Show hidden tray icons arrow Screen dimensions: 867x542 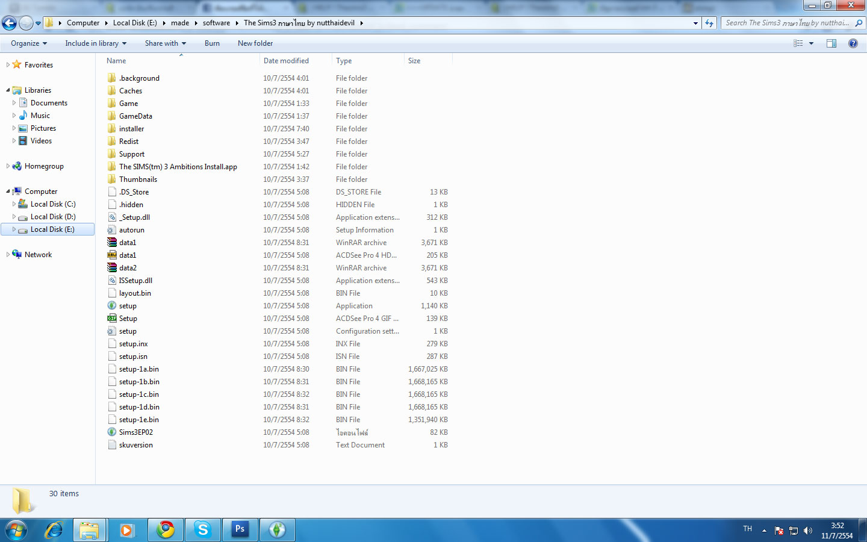tap(764, 531)
